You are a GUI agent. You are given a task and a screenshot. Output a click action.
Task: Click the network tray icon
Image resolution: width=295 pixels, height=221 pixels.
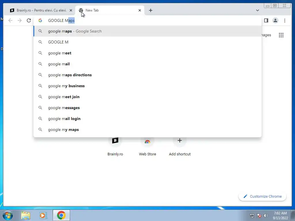(252, 216)
